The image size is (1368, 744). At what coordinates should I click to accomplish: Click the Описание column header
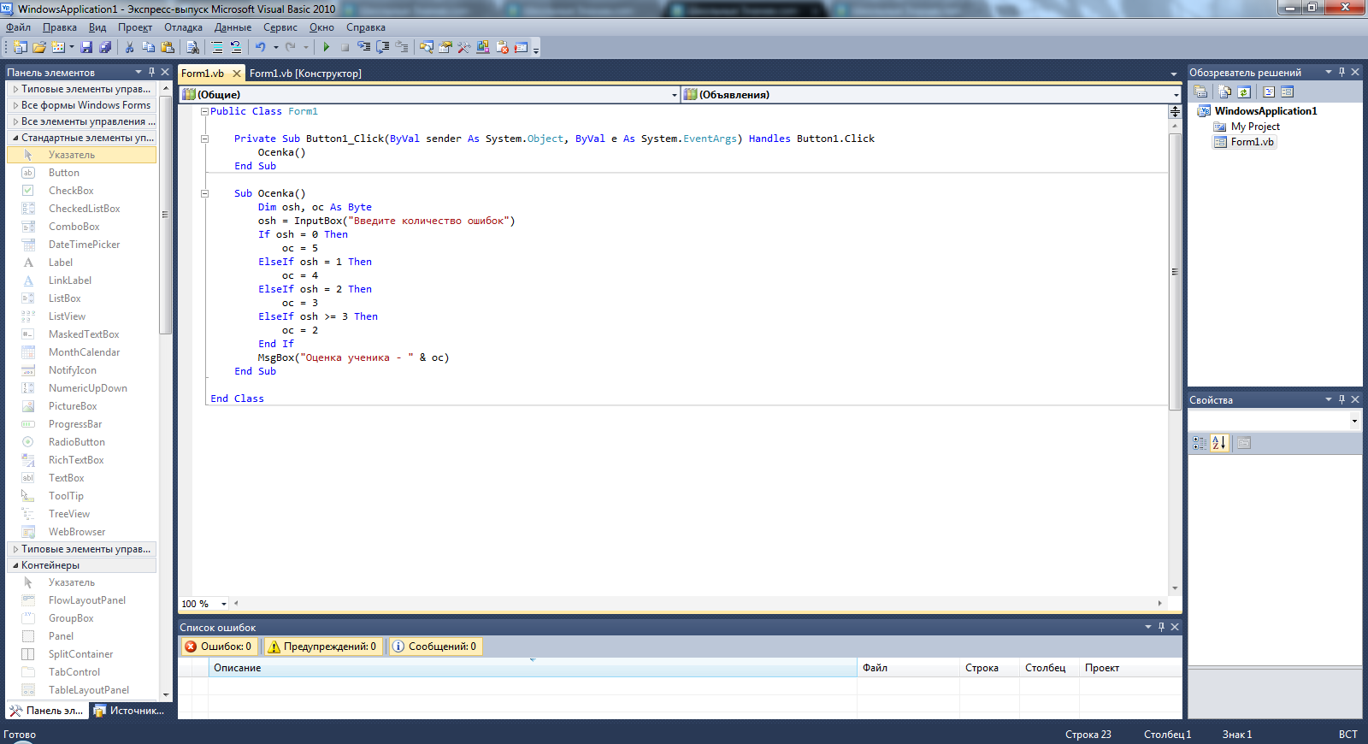pos(238,668)
